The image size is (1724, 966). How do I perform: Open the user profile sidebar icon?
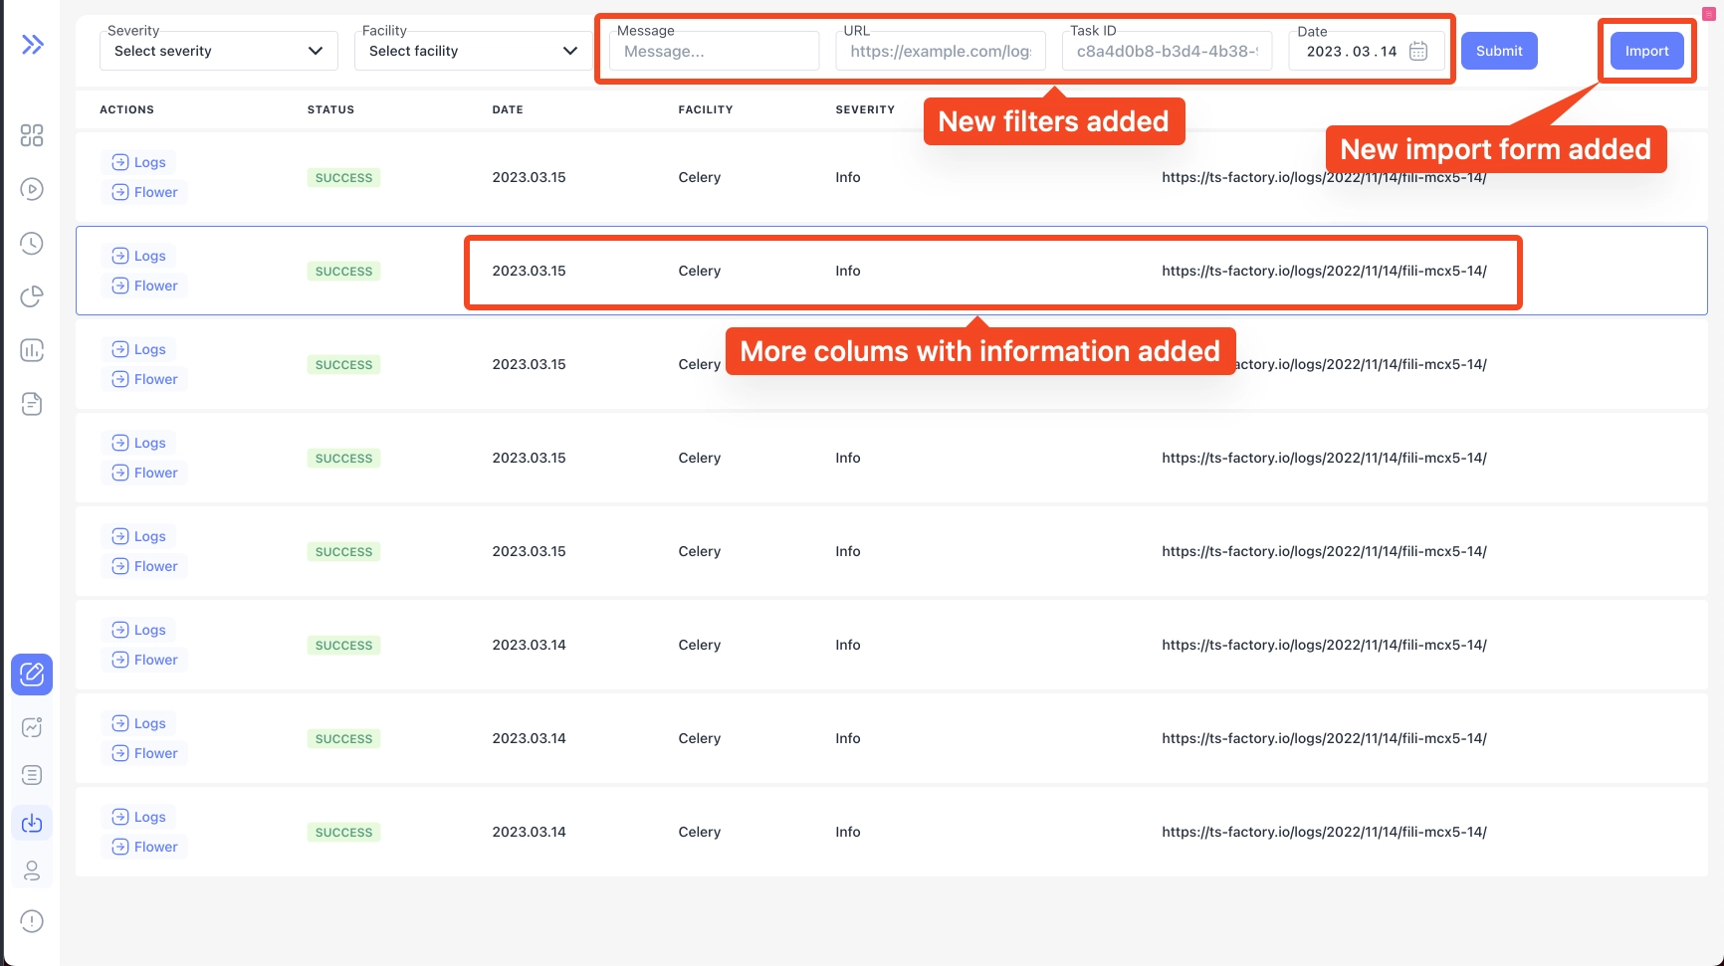[x=32, y=869]
